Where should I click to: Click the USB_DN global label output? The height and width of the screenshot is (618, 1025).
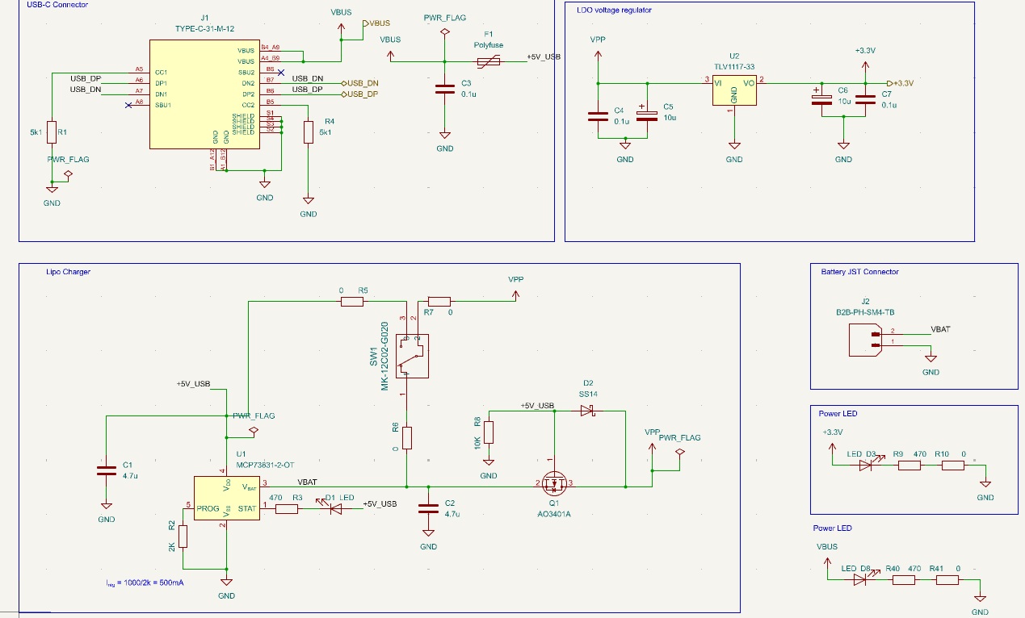point(361,83)
